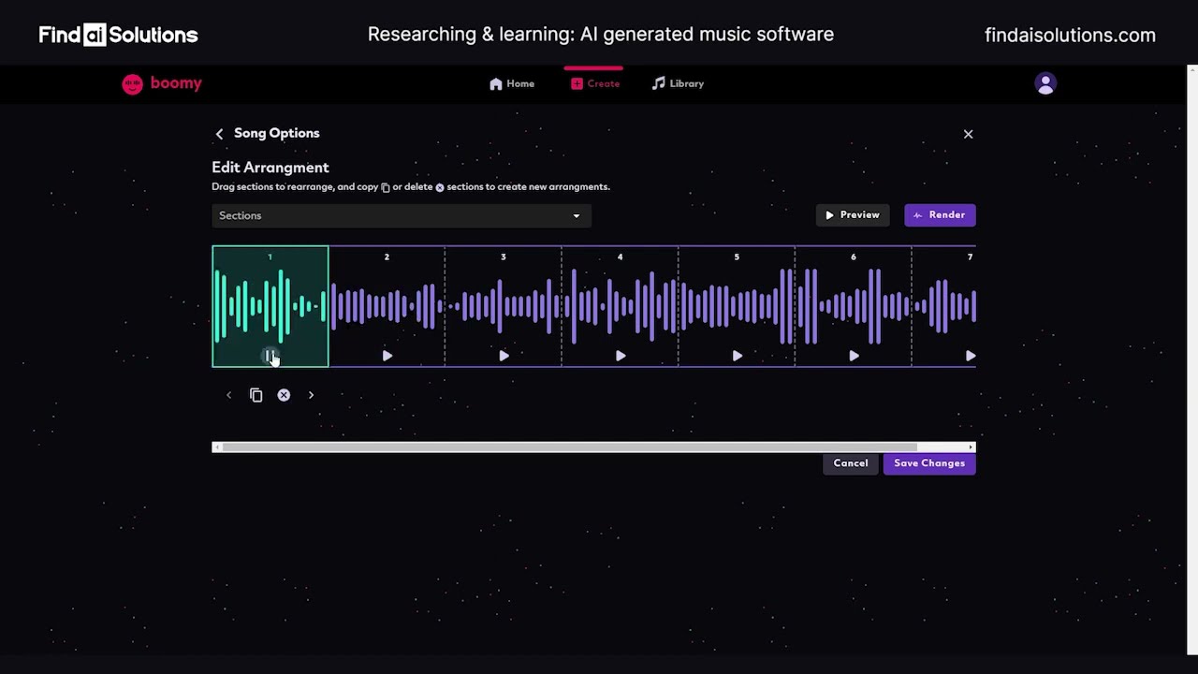Save Changes to the arrangement
Viewport: 1198px width, 674px height.
tap(928, 462)
